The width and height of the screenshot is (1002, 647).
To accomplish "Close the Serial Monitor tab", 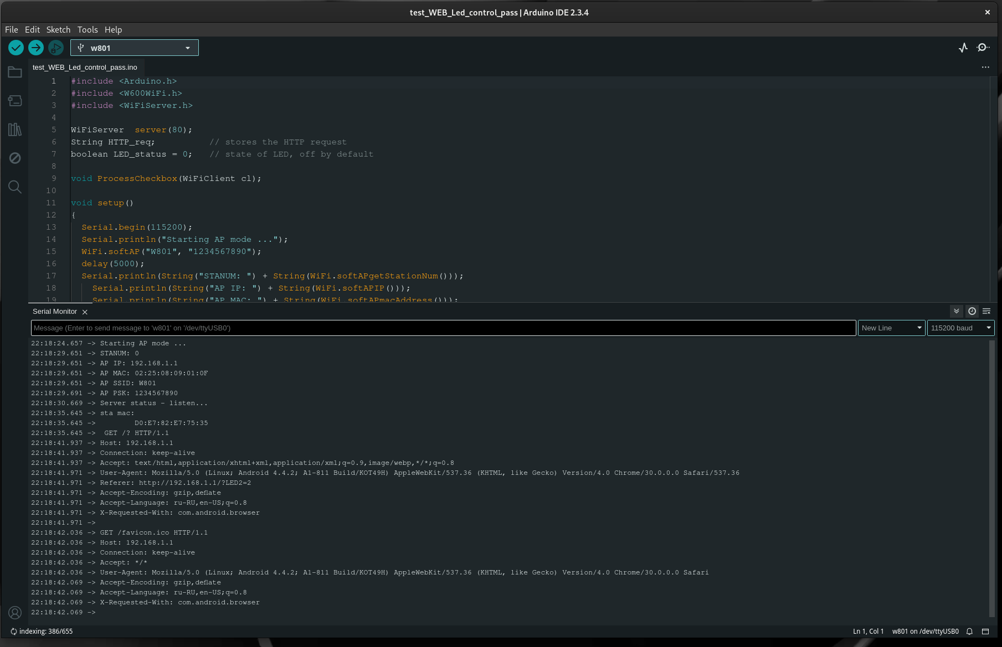I will (85, 312).
